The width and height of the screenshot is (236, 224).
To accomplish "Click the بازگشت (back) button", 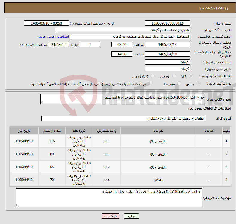I will coord(111,216).
